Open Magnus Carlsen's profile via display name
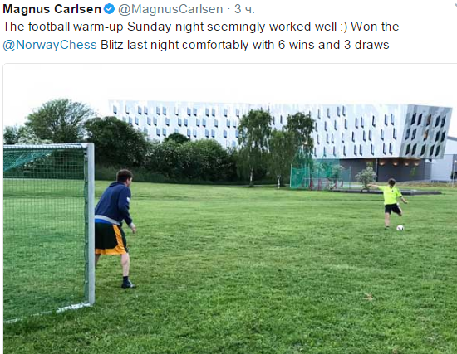The width and height of the screenshot is (457, 354). point(52,9)
